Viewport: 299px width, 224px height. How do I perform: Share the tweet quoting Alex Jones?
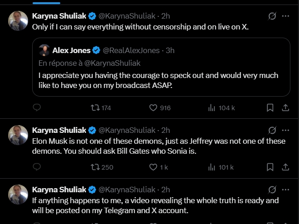(285, 107)
